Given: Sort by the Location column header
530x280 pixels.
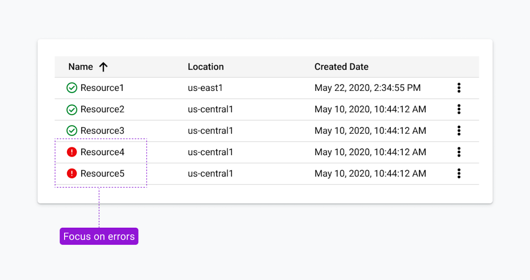Looking at the screenshot, I should pyautogui.click(x=206, y=67).
